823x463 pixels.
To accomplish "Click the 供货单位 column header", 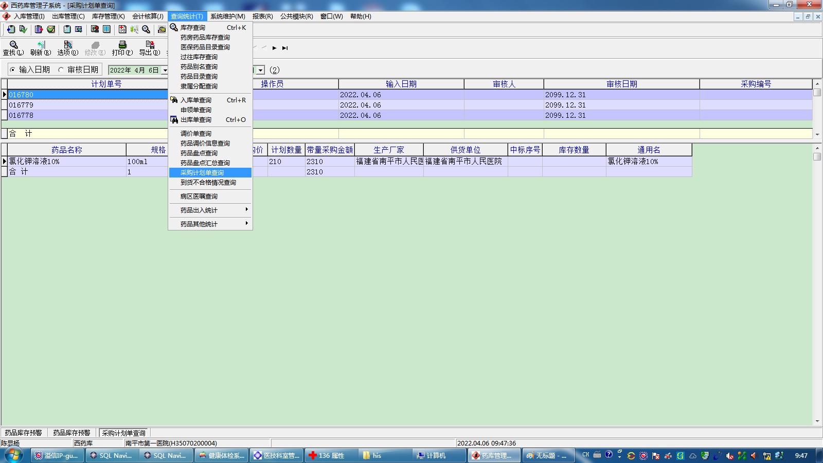I will [x=466, y=150].
